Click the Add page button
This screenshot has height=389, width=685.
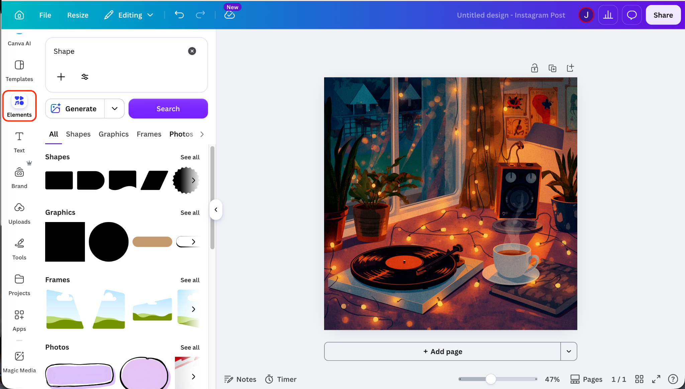[443, 351]
